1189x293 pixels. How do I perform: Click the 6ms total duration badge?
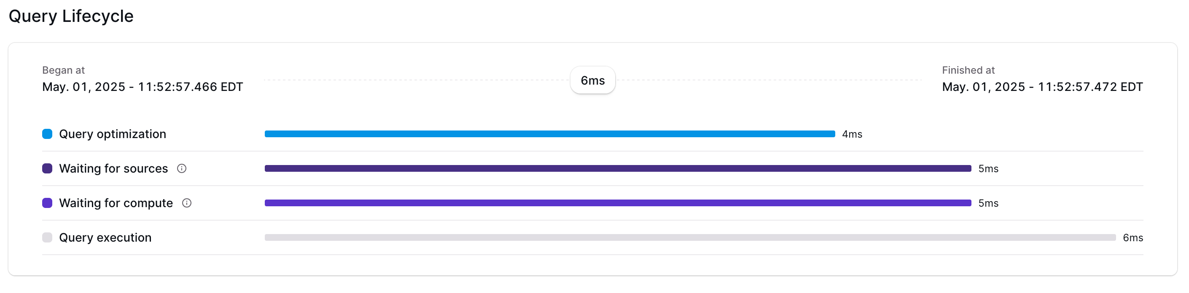(592, 80)
